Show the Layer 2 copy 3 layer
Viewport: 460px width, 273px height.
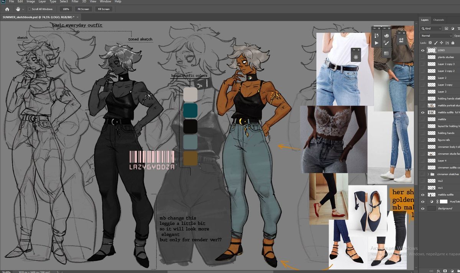coord(423,64)
